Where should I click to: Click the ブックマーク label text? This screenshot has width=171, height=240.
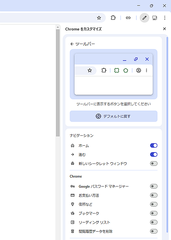89,213
